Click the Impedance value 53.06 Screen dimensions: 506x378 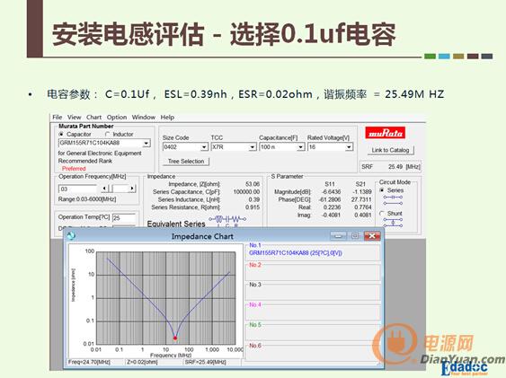tap(253, 184)
